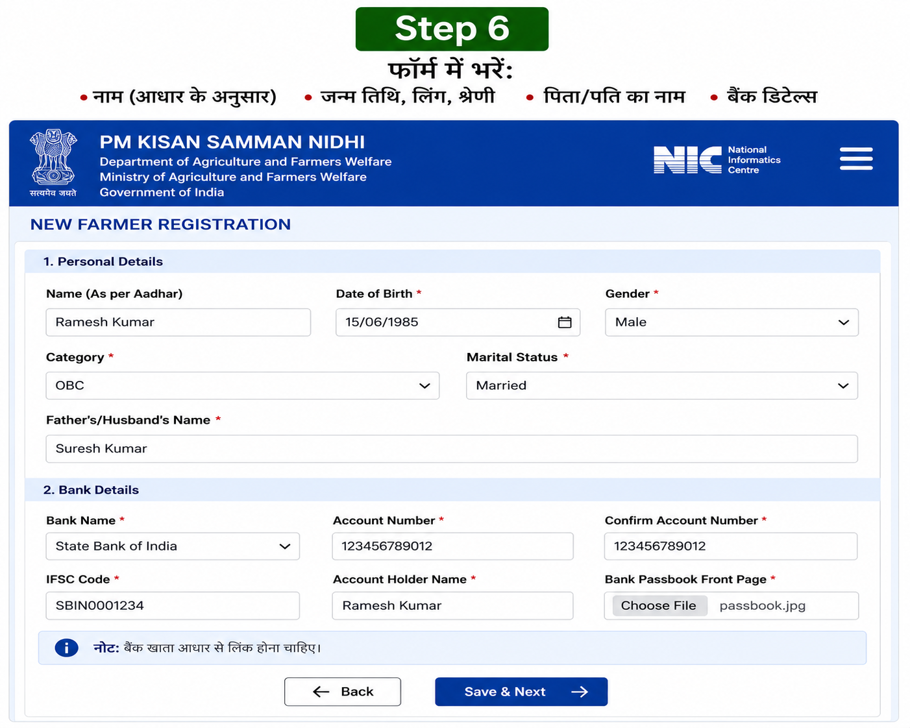Viewport: 910px width, 728px height.
Task: Open the Marital Status dropdown
Action: 662,385
